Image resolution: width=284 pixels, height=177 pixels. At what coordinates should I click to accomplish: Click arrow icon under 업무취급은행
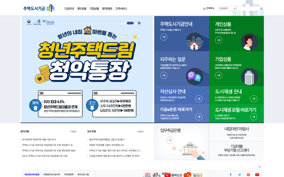coord(170,140)
